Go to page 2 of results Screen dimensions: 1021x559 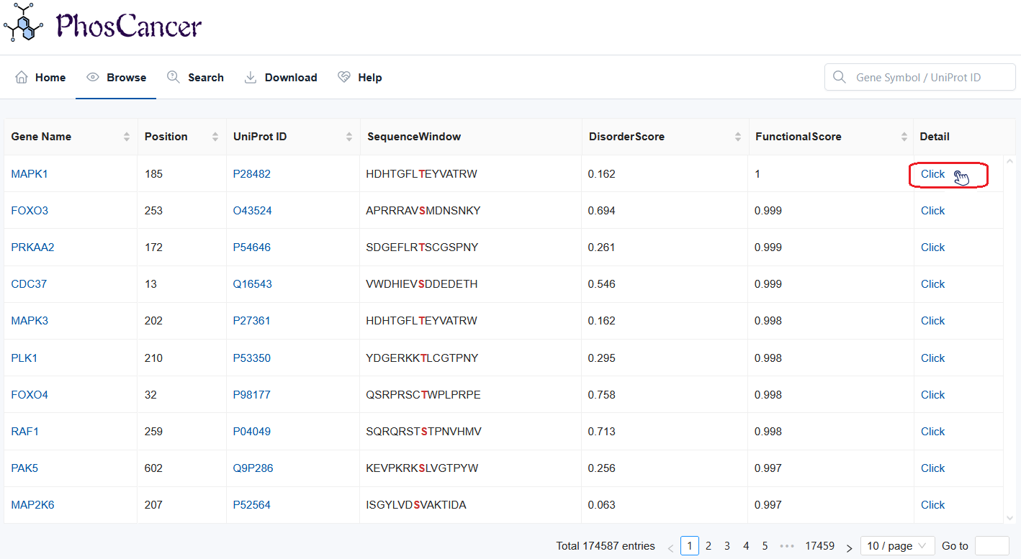709,546
